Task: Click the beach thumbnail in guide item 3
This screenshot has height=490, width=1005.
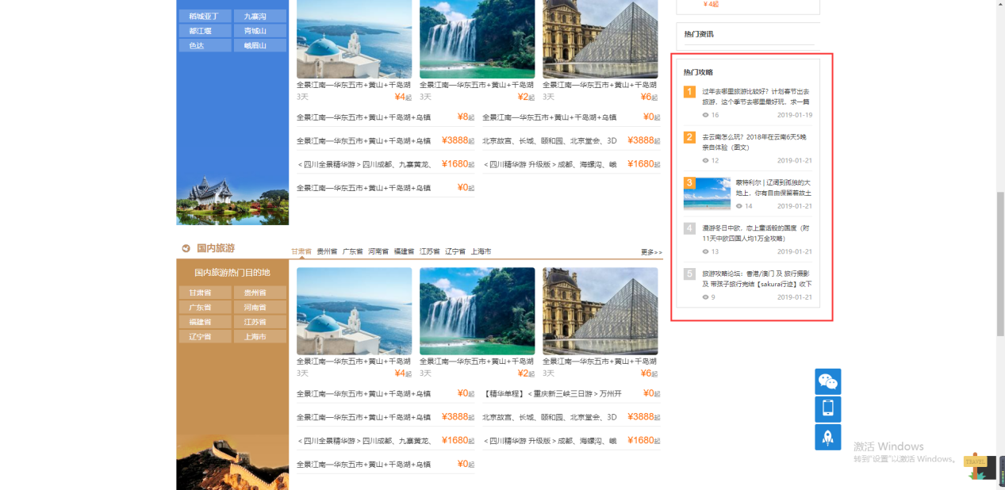Action: pyautogui.click(x=707, y=193)
